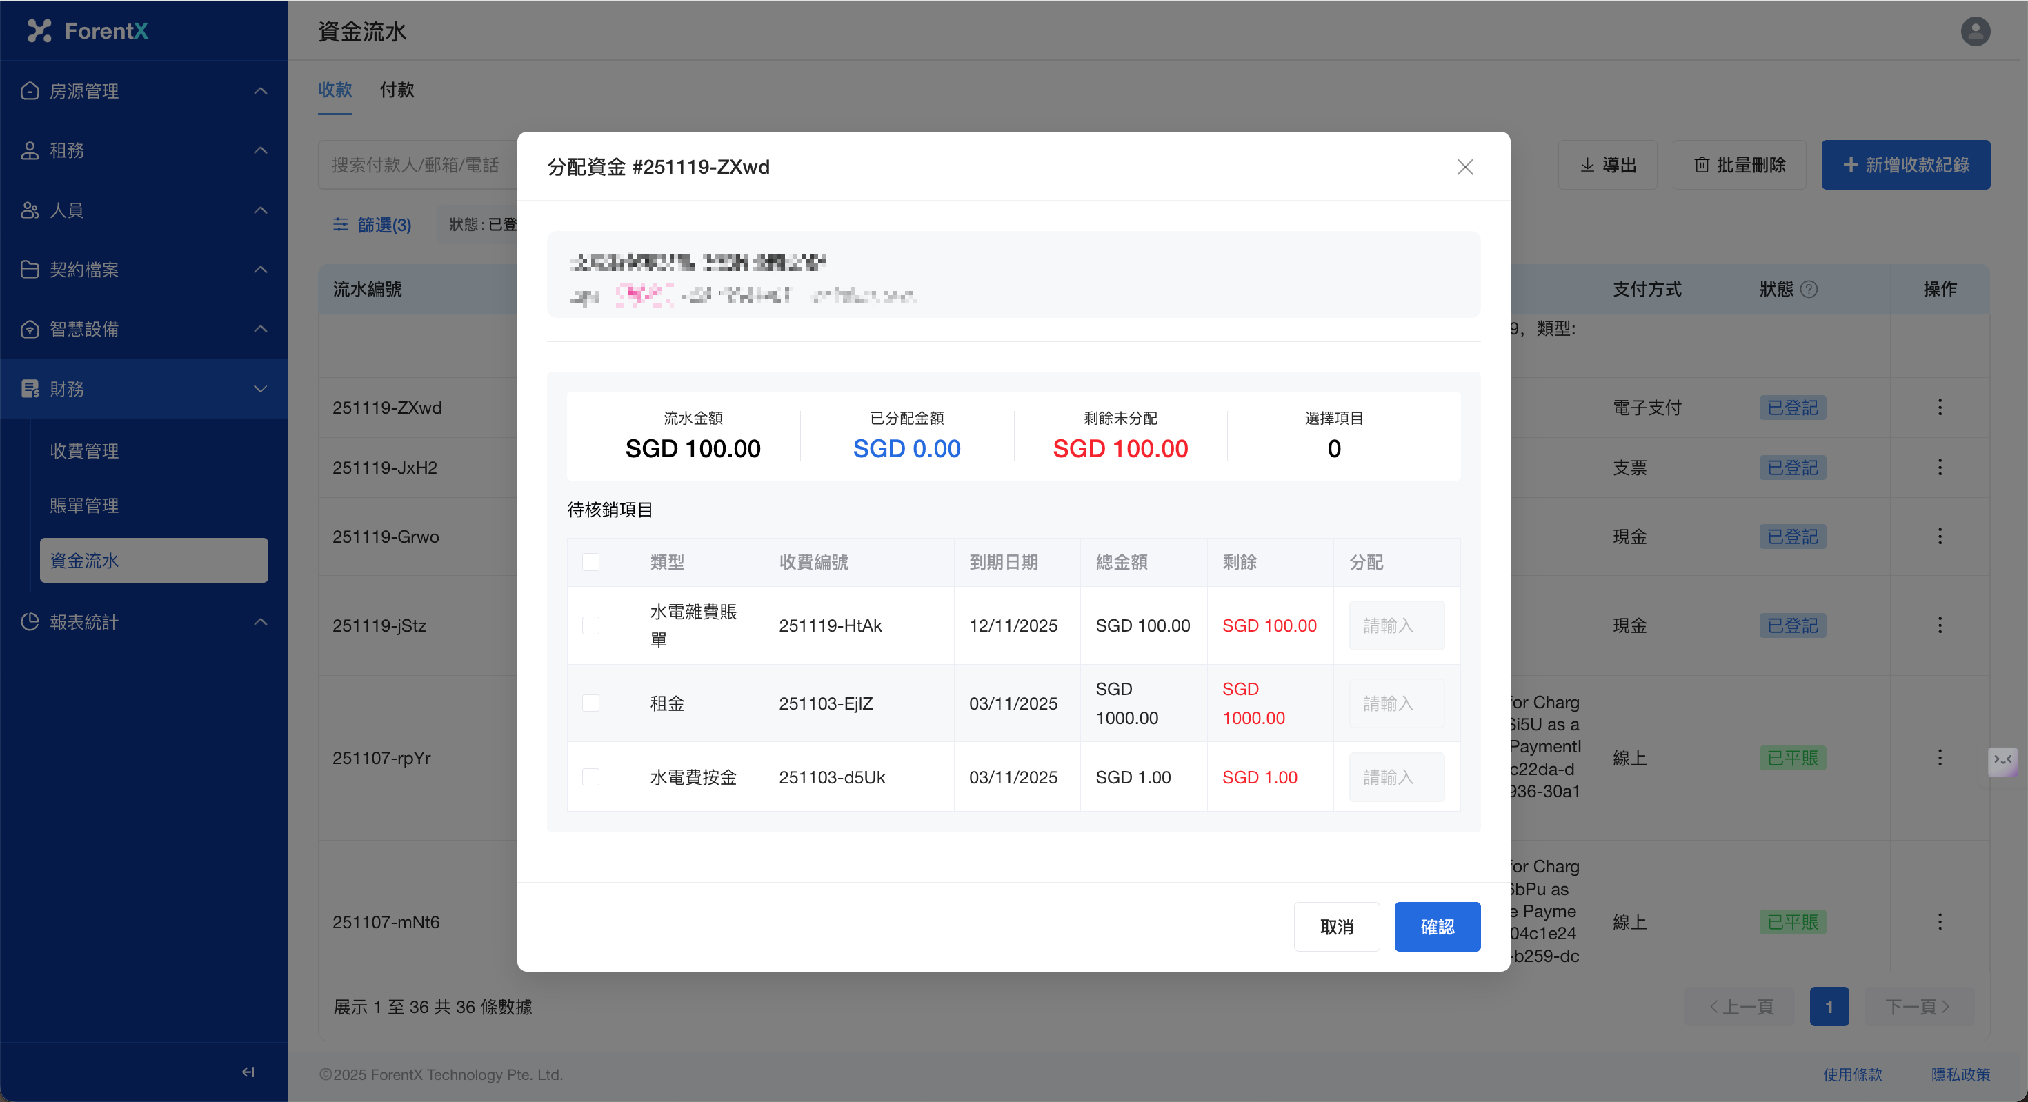
Task: Click the 確認 confirm button
Action: (1437, 926)
